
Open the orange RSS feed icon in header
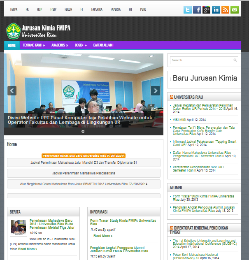pos(225,9)
